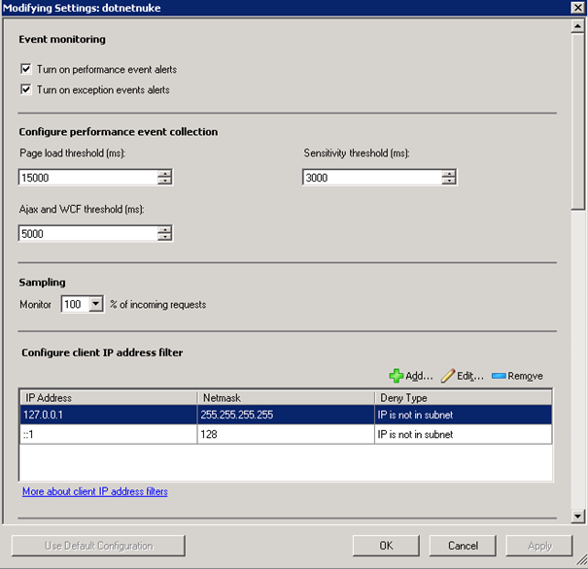Increase Page load threshold with up arrow

164,174
